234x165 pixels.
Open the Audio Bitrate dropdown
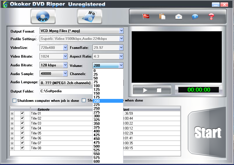(65, 65)
